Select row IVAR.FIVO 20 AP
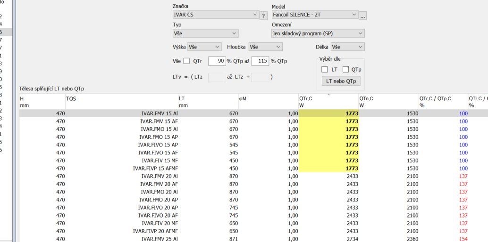This screenshot has height=242, width=488. pos(253,208)
